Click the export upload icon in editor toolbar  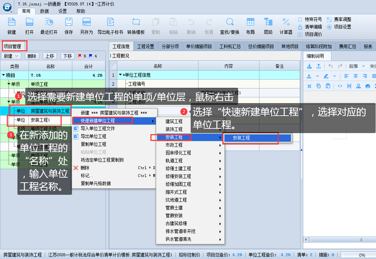[319, 66]
